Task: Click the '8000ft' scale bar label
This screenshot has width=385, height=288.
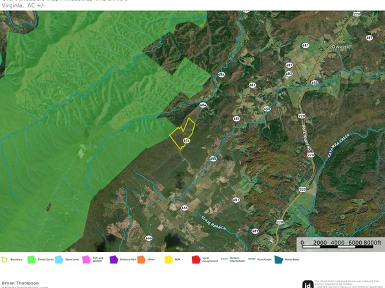Action: [x=373, y=243]
